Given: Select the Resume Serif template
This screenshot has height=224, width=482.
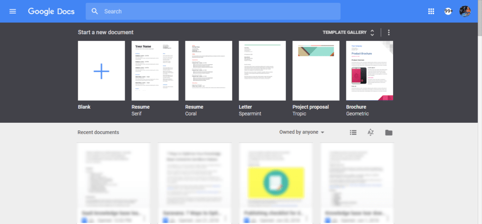Looking at the screenshot, I should (x=155, y=71).
